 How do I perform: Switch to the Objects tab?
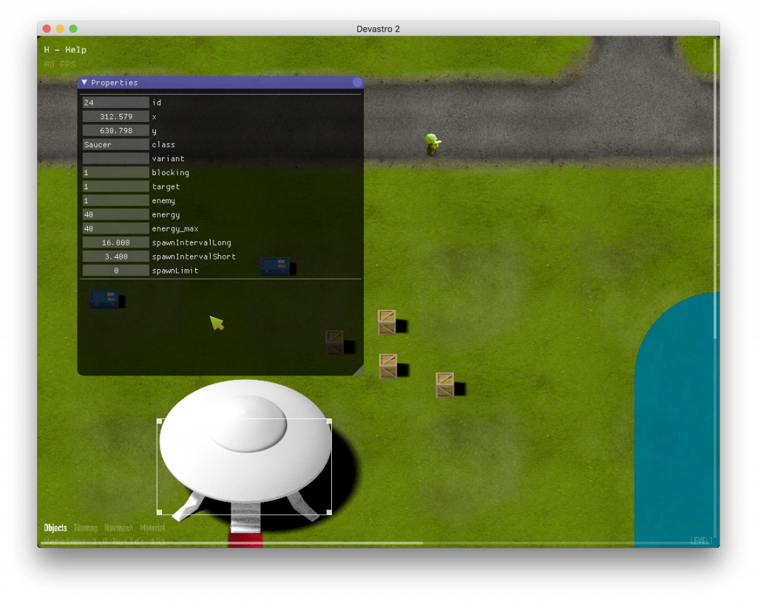pyautogui.click(x=55, y=528)
